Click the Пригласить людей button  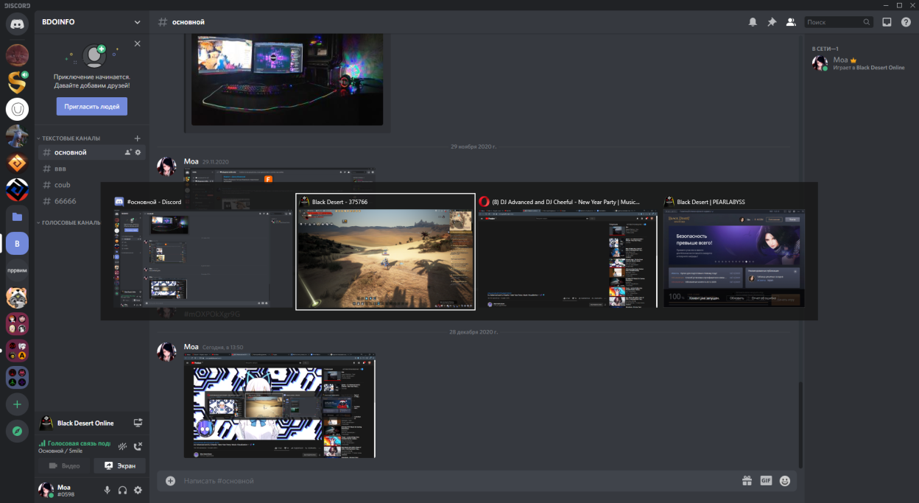tap(92, 106)
